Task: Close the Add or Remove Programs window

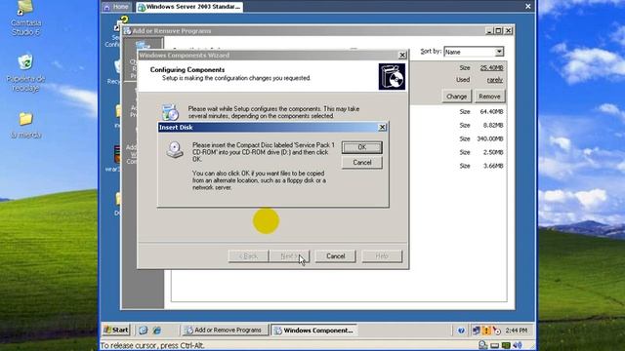Action: (508, 30)
